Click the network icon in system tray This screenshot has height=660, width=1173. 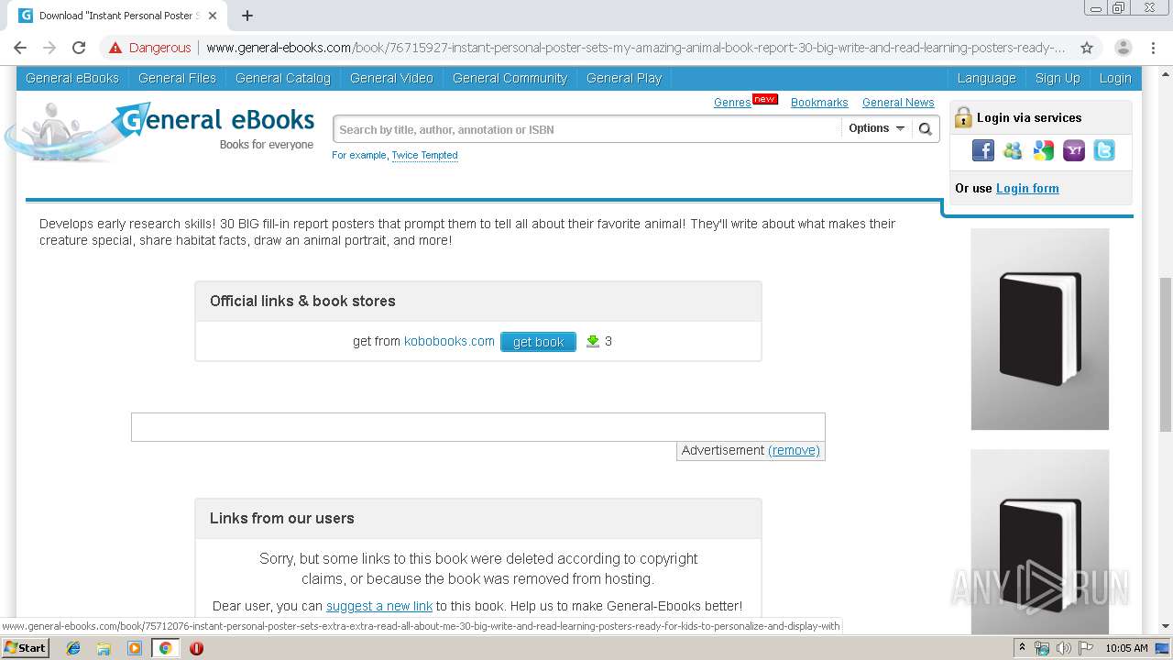[1042, 648]
